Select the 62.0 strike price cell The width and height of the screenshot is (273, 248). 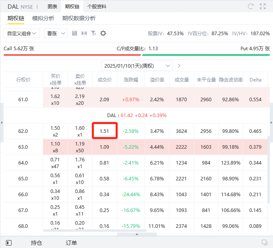pos(23,131)
